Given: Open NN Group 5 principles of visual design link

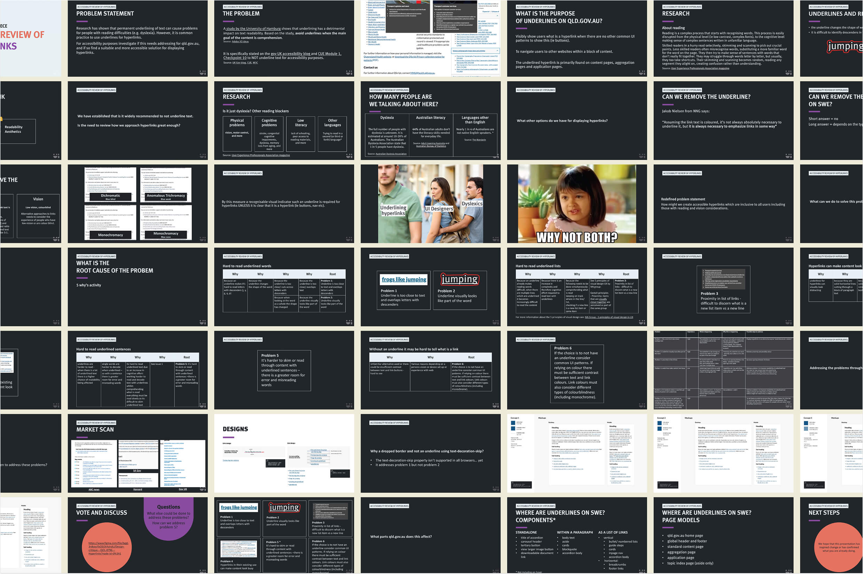Looking at the screenshot, I should [x=609, y=317].
